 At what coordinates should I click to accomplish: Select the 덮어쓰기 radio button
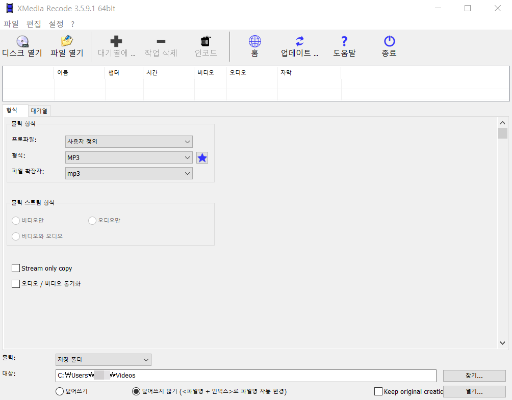tap(60, 391)
